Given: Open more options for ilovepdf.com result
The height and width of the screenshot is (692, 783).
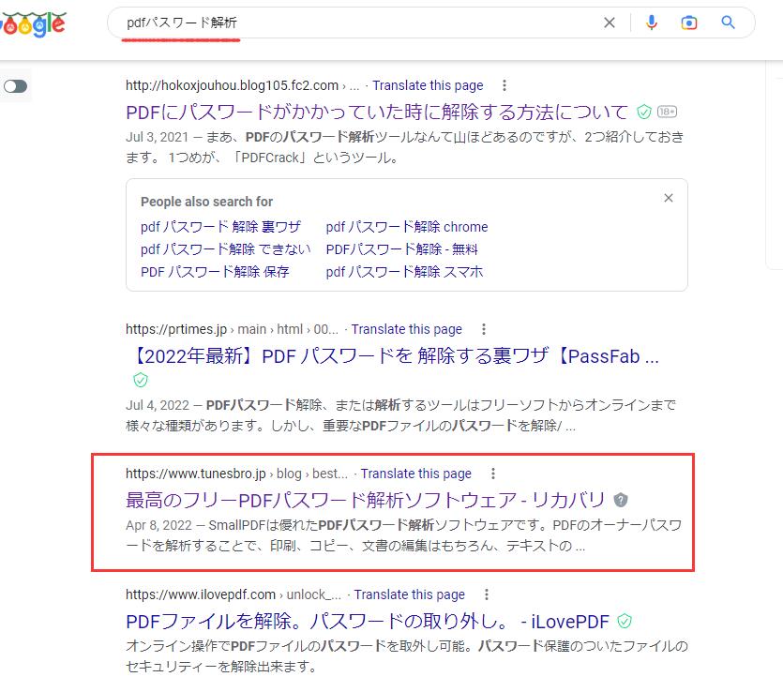Looking at the screenshot, I should (487, 594).
